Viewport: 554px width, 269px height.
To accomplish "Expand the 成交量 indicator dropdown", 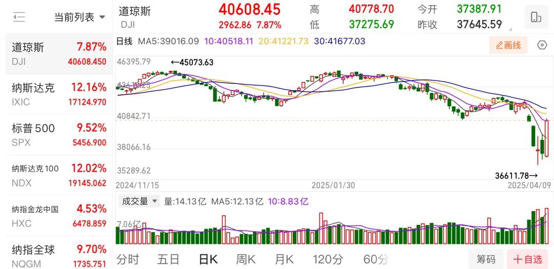I will click(139, 201).
